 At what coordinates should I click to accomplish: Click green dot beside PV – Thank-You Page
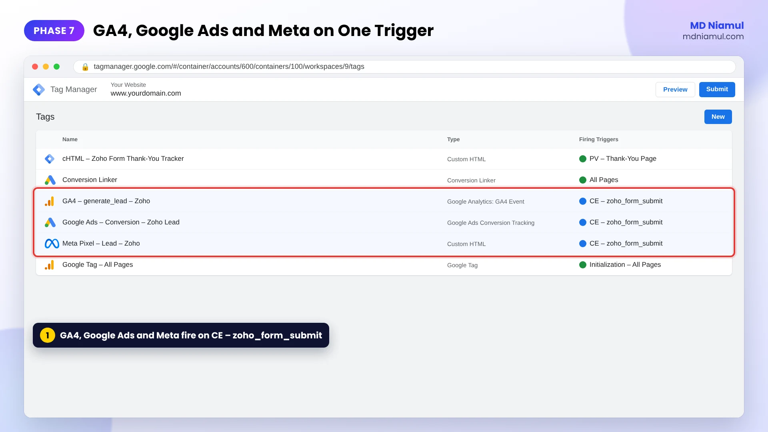pyautogui.click(x=583, y=159)
